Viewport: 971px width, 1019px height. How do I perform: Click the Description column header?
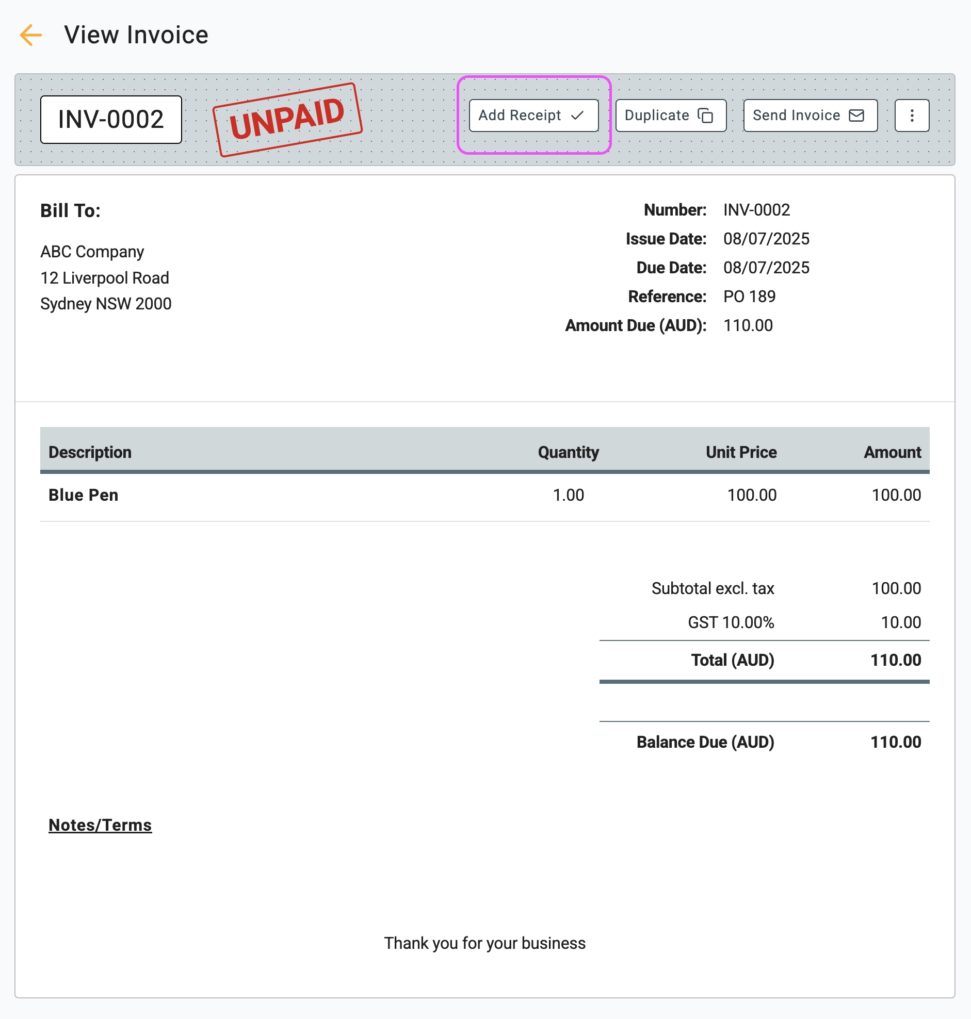(x=90, y=452)
